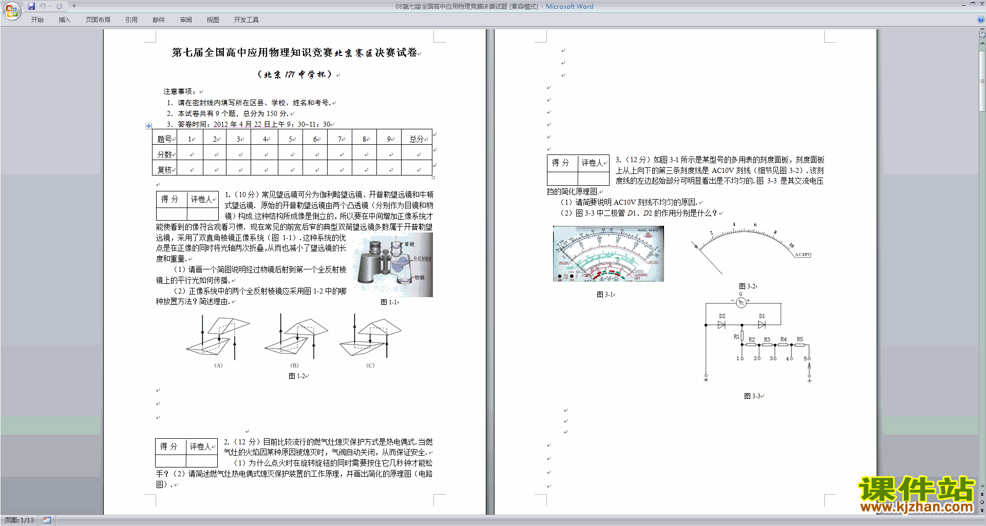Click the table resize handle below score table
986x526 pixels.
[433, 178]
